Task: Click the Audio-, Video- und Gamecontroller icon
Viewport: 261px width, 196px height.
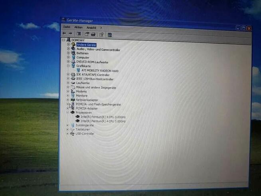Action: click(73, 48)
